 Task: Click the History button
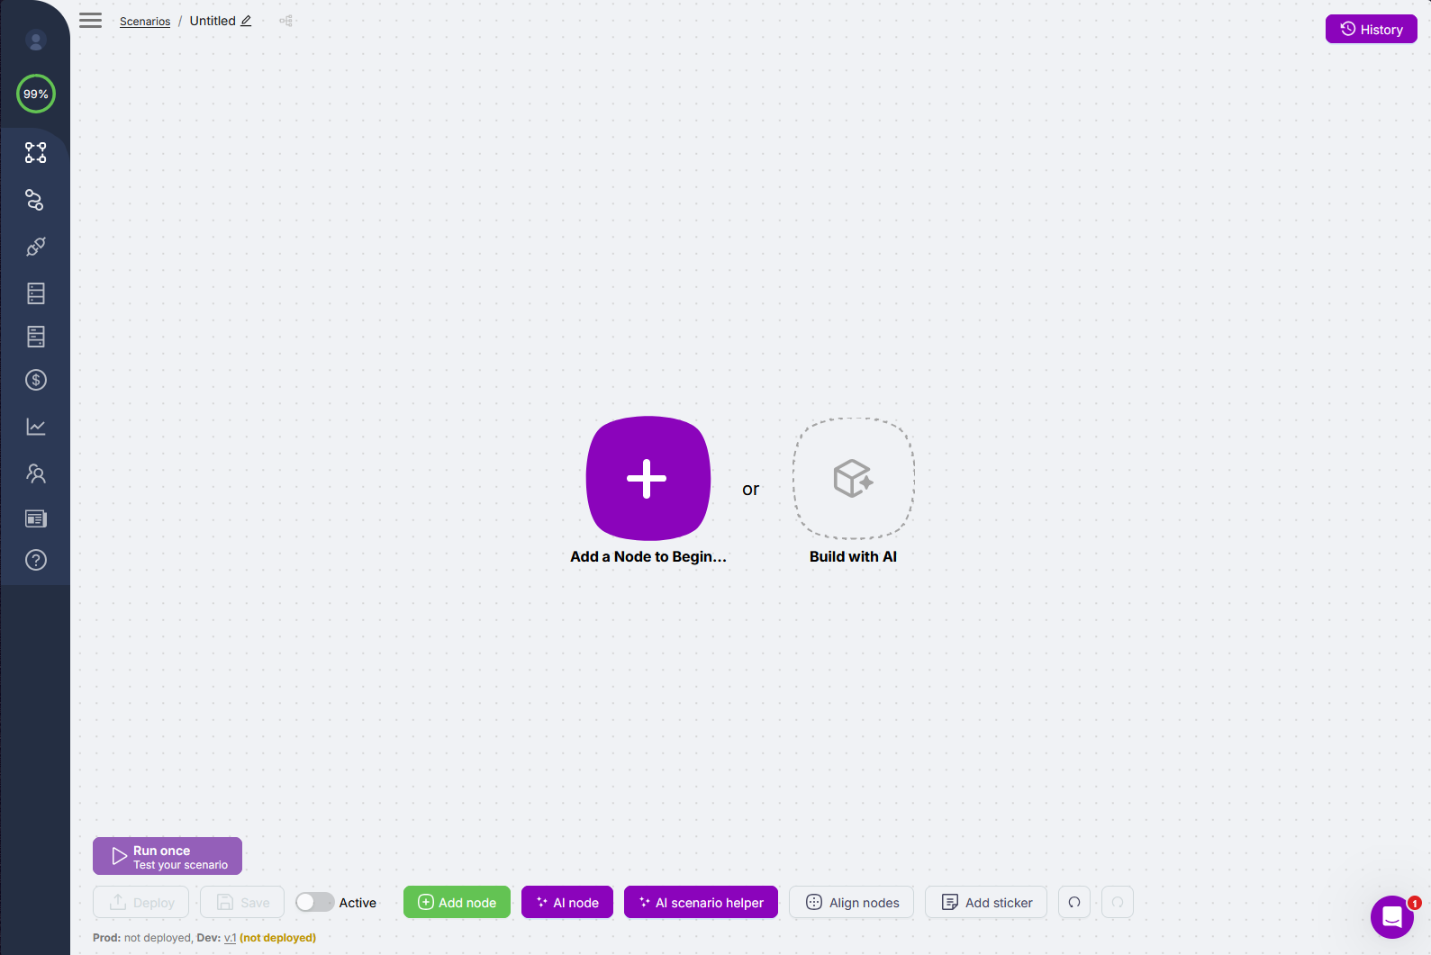(1371, 29)
